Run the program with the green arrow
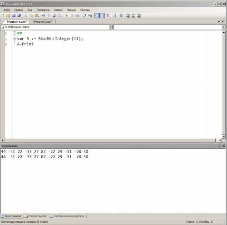Viewport: 227px width, 225px height. (66, 15)
